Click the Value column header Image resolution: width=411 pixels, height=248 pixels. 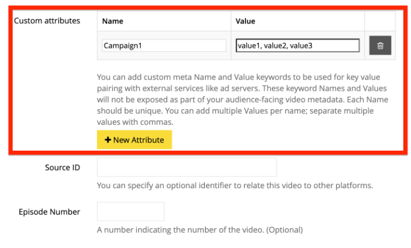click(245, 21)
